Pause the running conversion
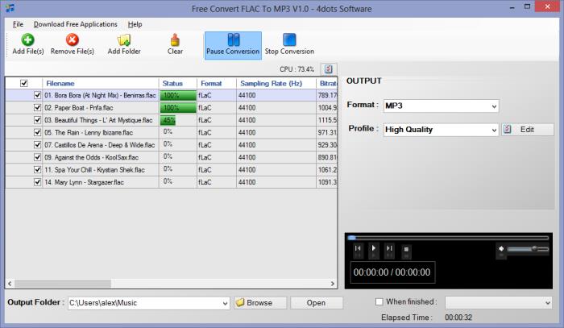 point(233,45)
